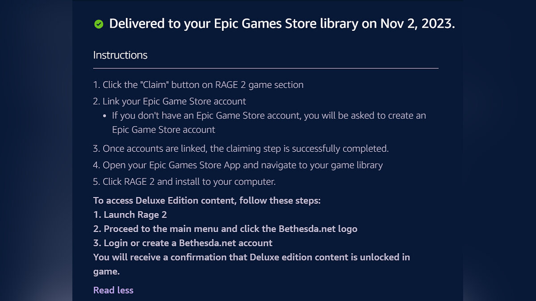Image resolution: width=536 pixels, height=301 pixels.
Task: Click the 'To access Deluxe Edition content' heading
Action: pyautogui.click(x=207, y=201)
